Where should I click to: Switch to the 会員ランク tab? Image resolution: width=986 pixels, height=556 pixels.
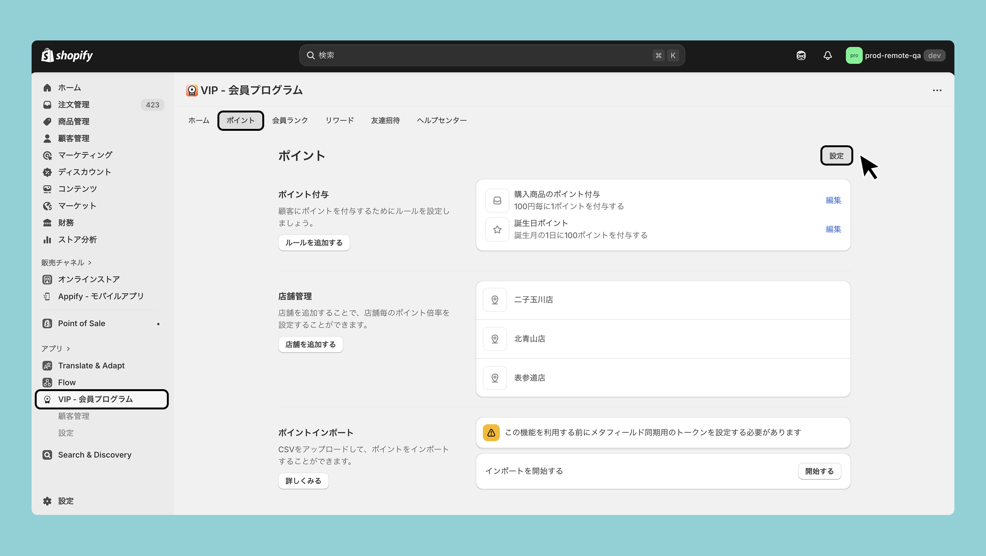[x=290, y=120]
